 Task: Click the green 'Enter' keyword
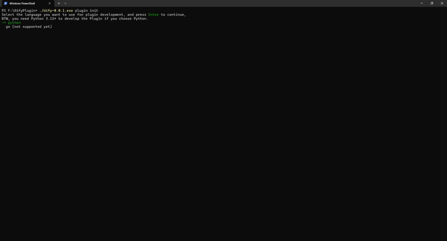154,14
